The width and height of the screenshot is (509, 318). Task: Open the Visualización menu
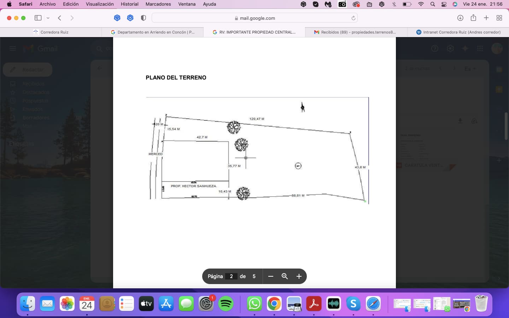tap(100, 4)
